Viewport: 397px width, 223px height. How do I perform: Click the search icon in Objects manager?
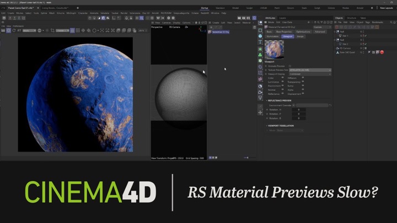pyautogui.click(x=391, y=22)
